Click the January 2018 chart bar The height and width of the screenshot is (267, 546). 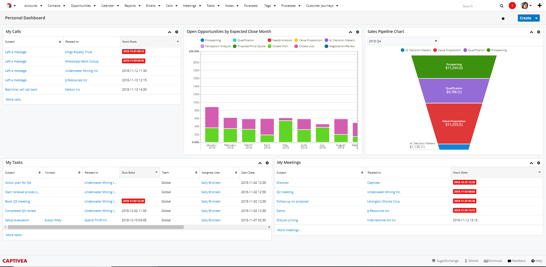click(x=212, y=124)
